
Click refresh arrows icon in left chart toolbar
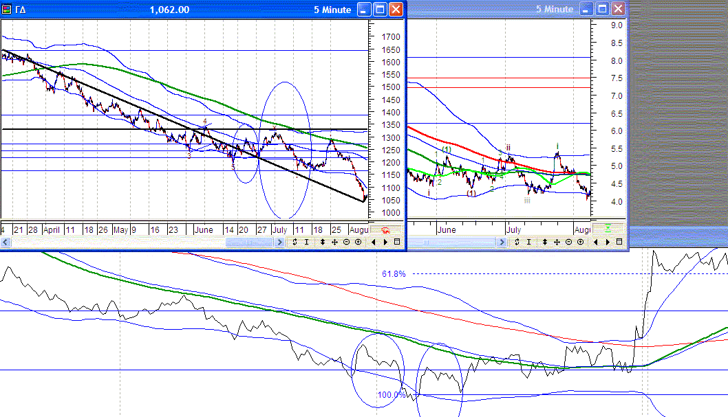click(295, 242)
